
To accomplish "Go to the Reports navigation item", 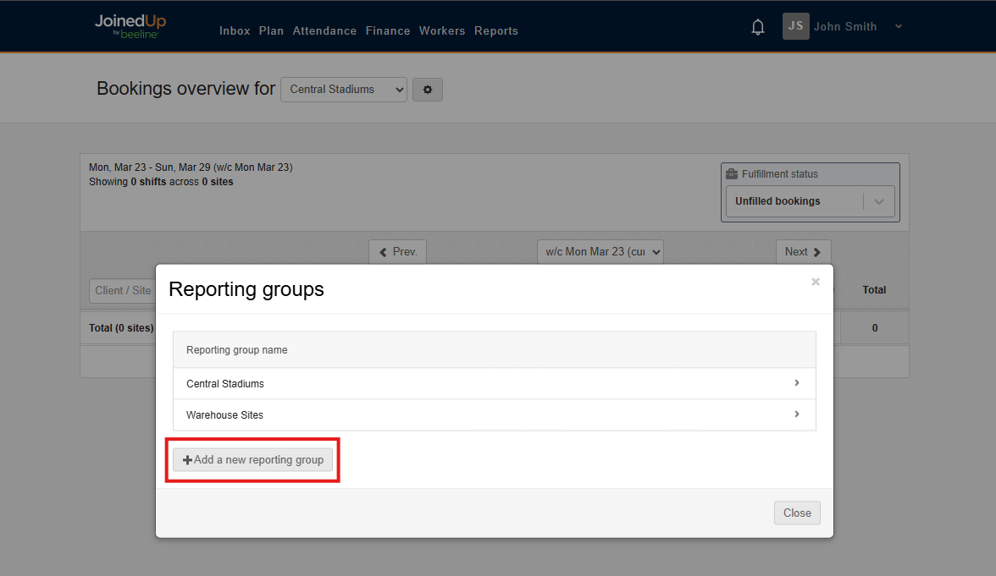I will pyautogui.click(x=496, y=30).
